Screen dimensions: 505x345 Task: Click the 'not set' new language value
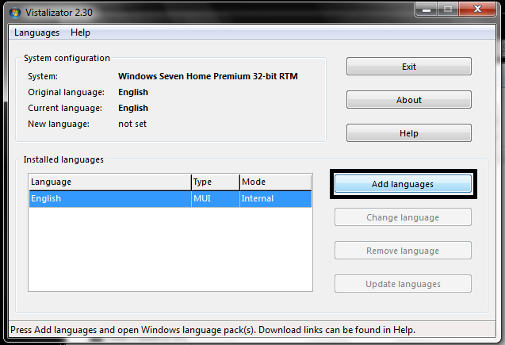pos(132,124)
